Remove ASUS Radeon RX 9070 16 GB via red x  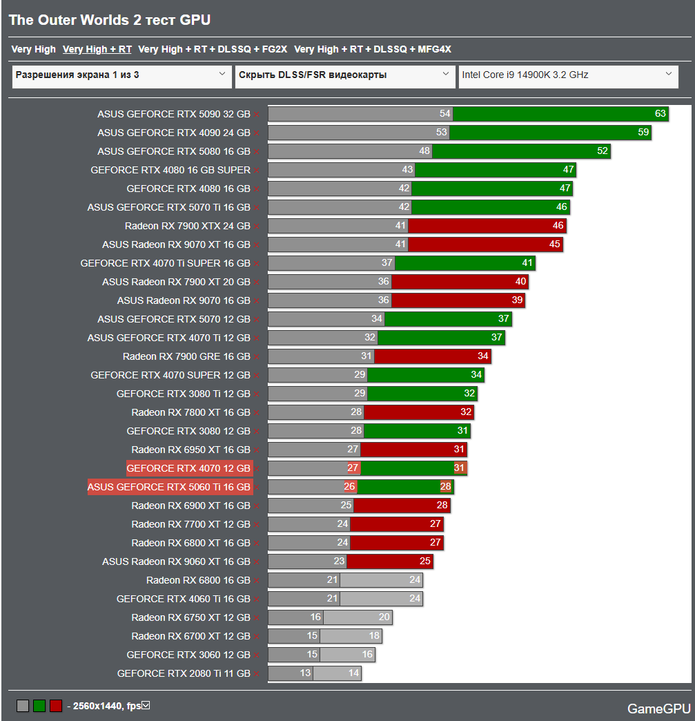click(257, 300)
